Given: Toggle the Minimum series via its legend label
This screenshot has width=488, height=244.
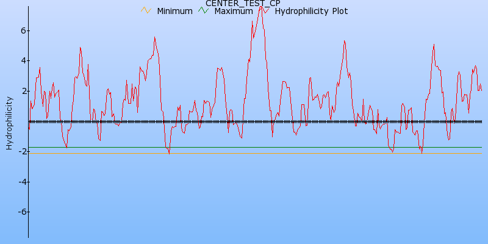Looking at the screenshot, I should coord(174,11).
